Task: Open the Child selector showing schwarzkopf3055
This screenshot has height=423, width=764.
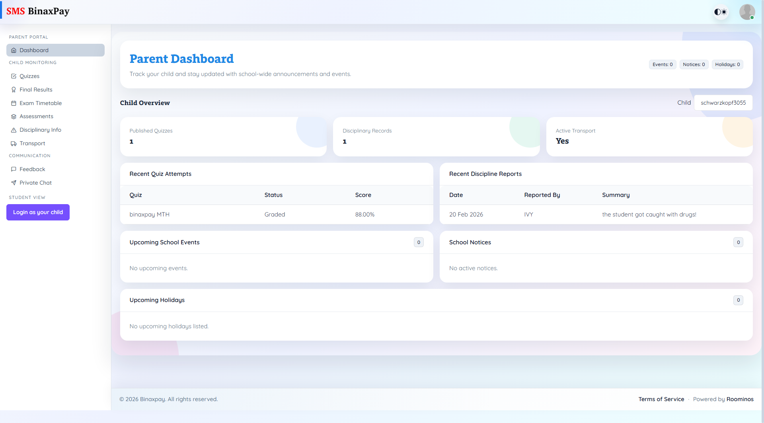Action: [723, 102]
